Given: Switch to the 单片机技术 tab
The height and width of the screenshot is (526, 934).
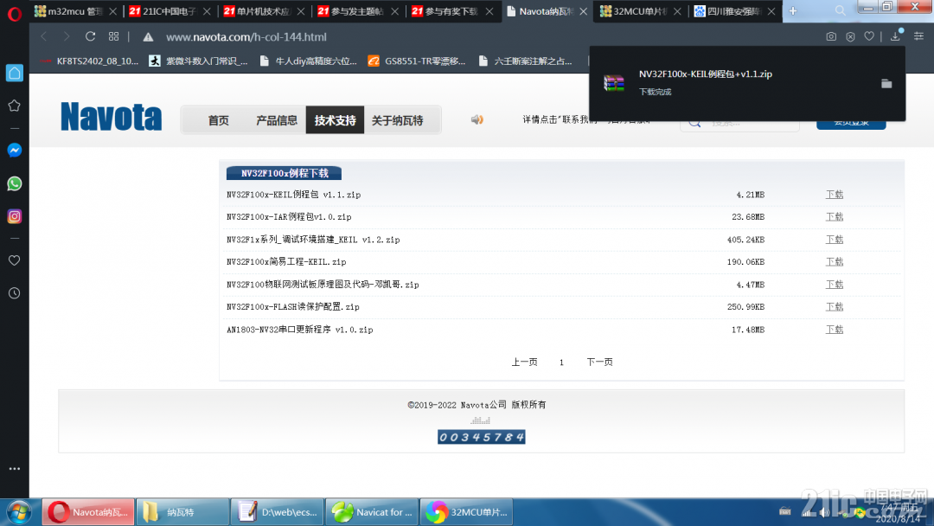Looking at the screenshot, I should click(257, 11).
